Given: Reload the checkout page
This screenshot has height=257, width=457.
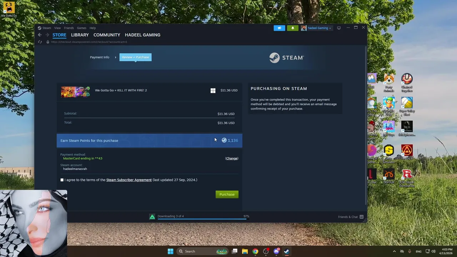Looking at the screenshot, I should (x=40, y=42).
